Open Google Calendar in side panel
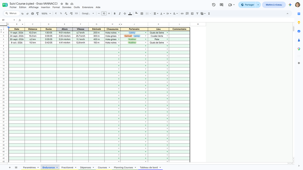 [299, 14]
